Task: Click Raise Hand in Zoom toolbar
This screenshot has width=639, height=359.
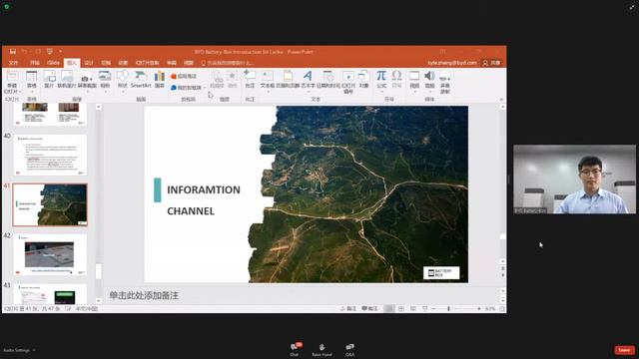Action: [x=321, y=349]
